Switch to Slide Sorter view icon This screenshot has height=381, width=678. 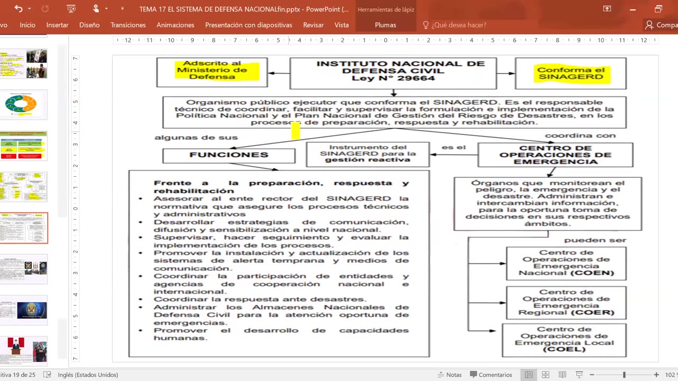[546, 375]
